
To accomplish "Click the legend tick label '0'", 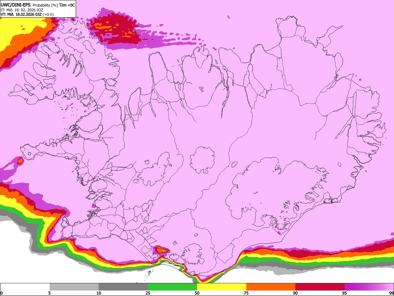I will pos(2,293).
